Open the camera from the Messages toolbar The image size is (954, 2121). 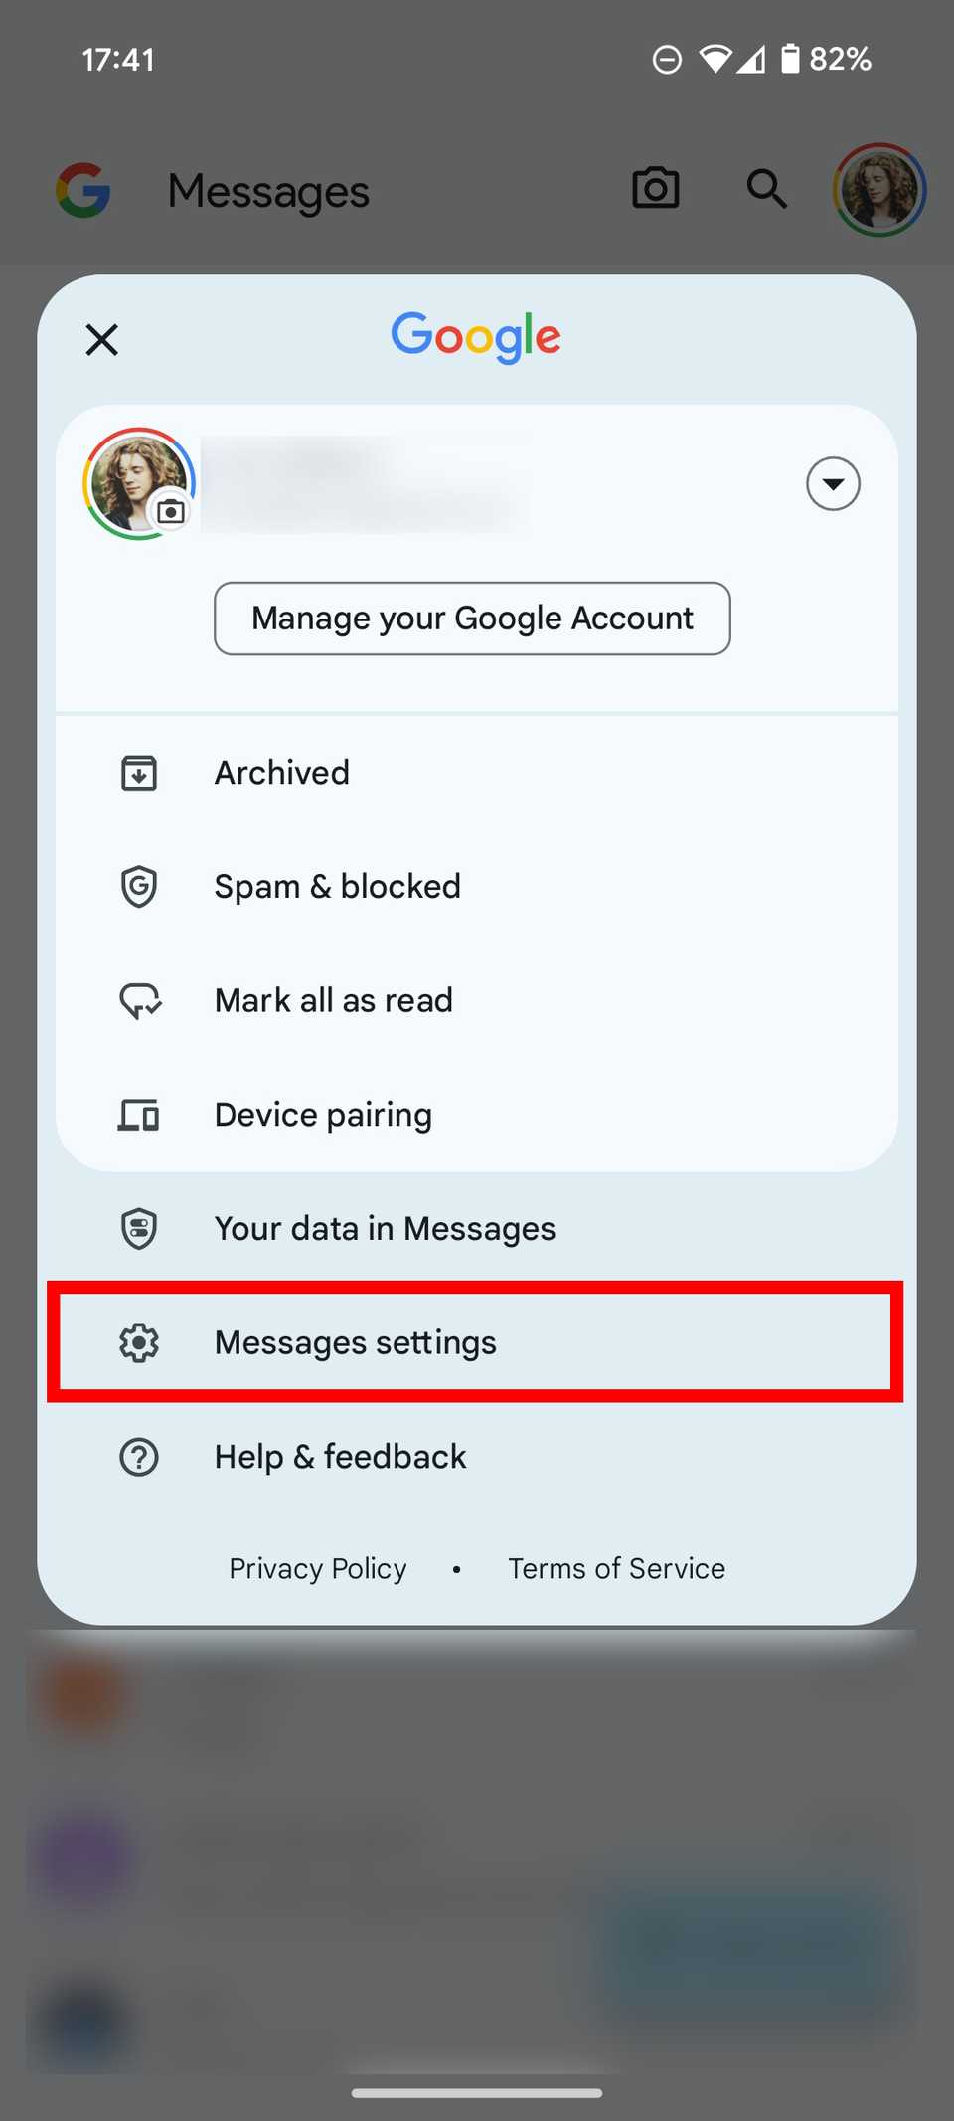tap(655, 189)
